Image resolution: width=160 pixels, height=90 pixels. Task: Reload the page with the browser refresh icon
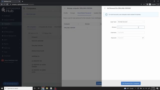7,4
